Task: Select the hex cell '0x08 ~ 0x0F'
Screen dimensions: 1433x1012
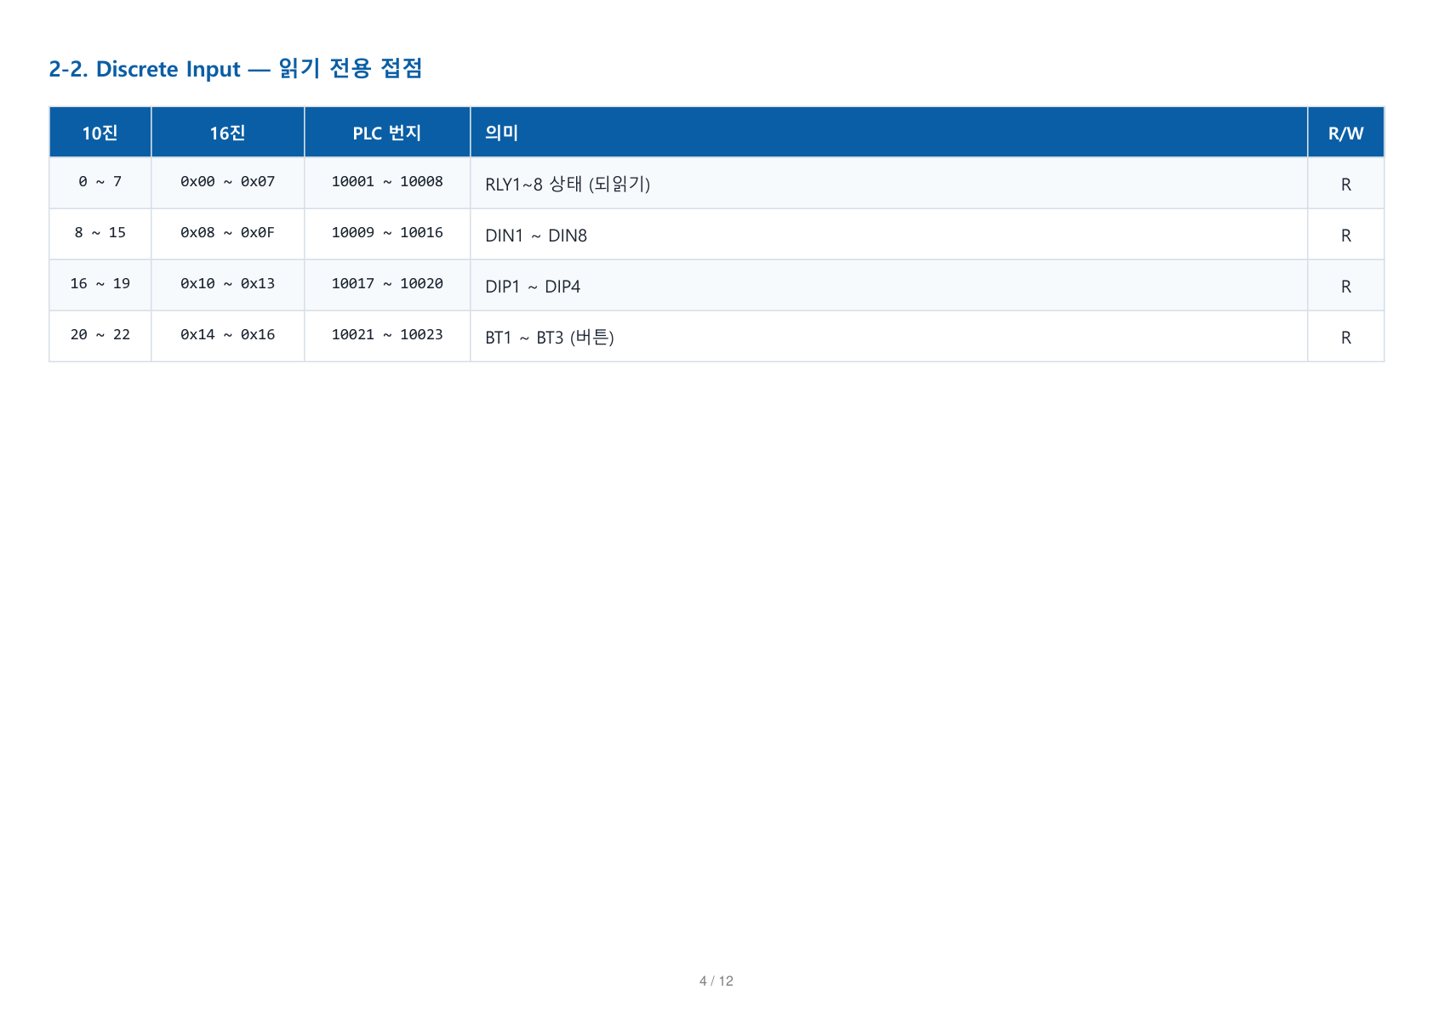Action: (x=228, y=233)
